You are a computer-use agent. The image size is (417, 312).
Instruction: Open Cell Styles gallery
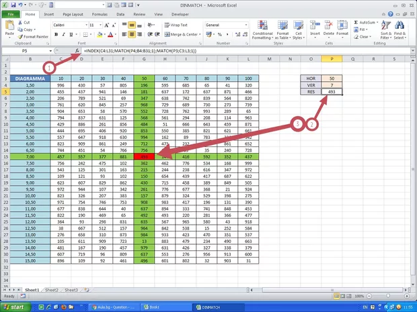[x=299, y=30]
